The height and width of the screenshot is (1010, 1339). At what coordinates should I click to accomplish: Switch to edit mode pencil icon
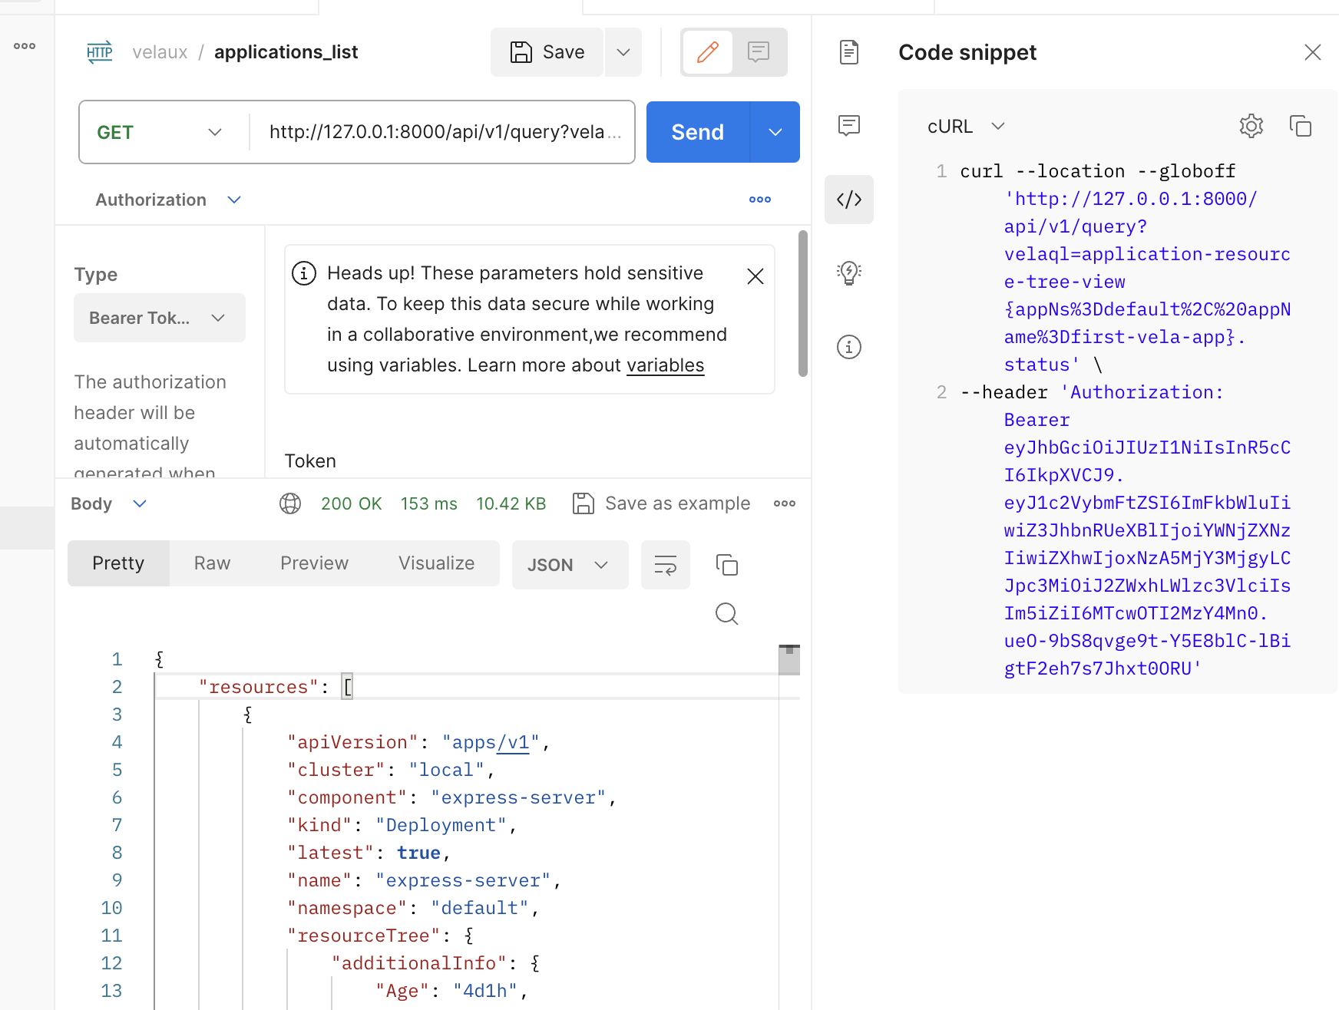pyautogui.click(x=707, y=52)
